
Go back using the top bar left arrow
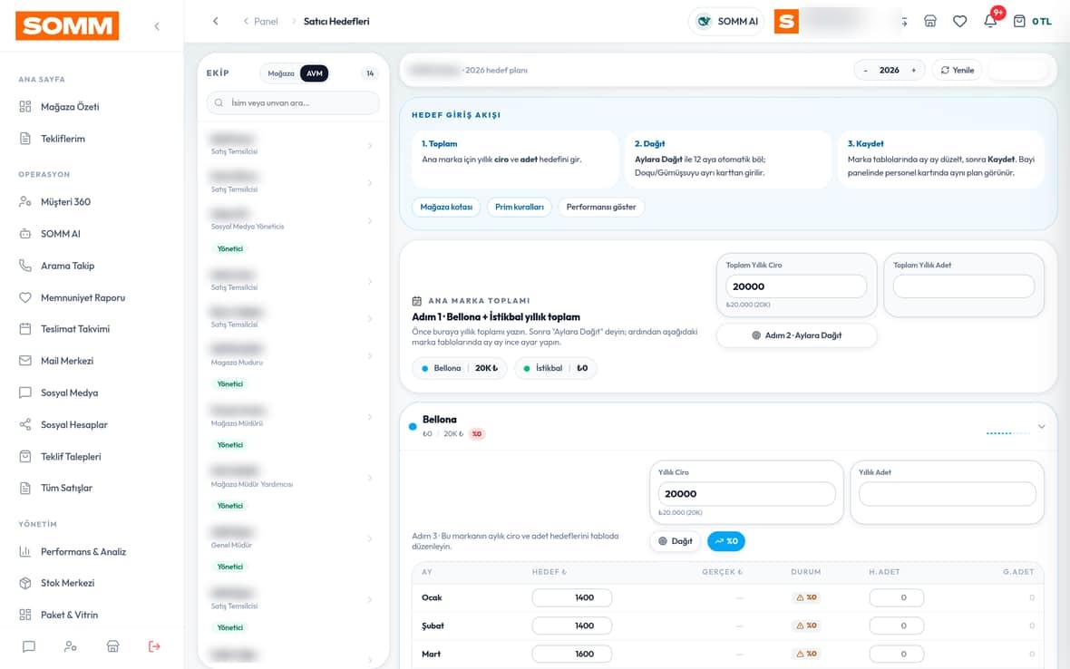(x=216, y=21)
